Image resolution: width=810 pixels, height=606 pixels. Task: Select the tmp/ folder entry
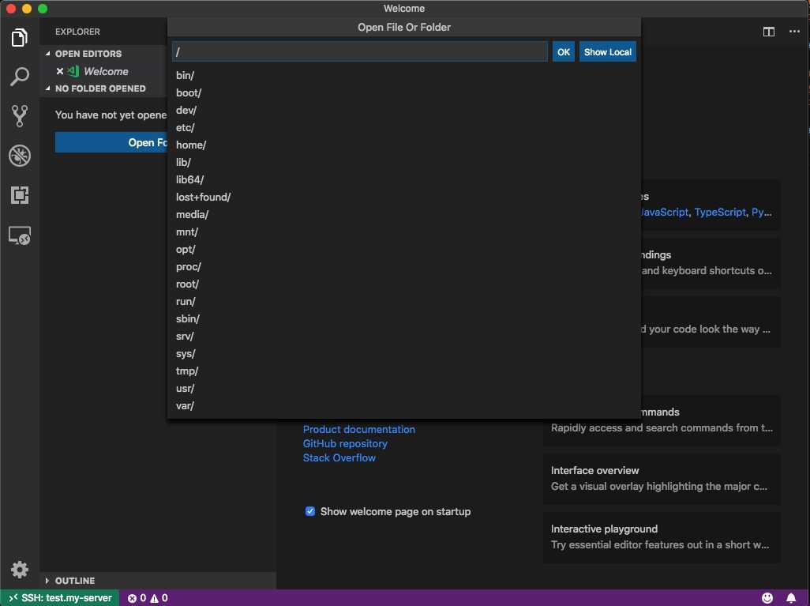(404, 371)
